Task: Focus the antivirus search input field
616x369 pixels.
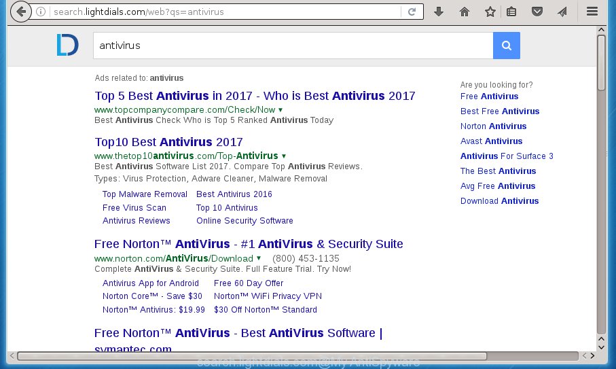Action: pos(293,46)
